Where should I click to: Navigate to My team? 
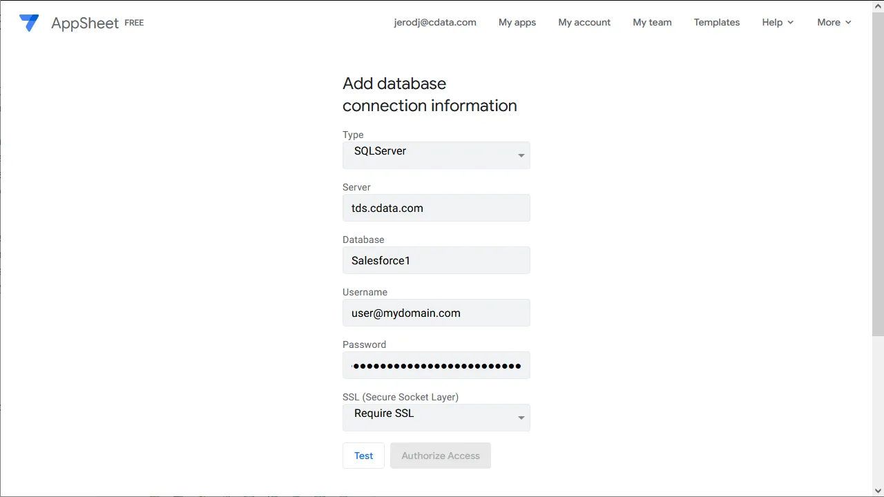click(x=652, y=22)
